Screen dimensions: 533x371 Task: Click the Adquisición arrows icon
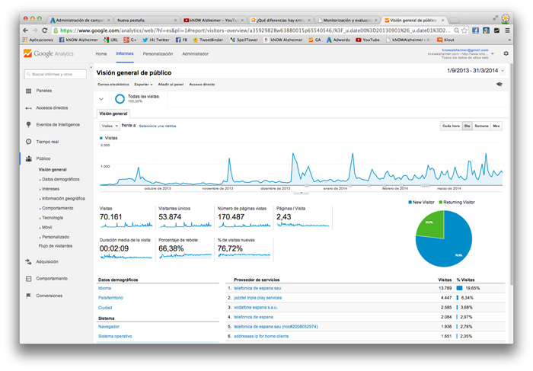tap(29, 261)
